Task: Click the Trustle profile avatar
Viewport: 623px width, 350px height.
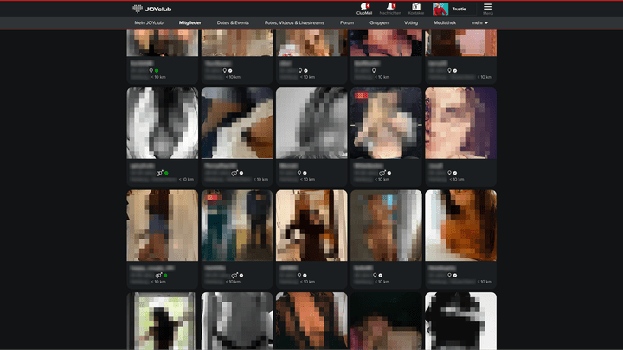Action: (x=440, y=9)
